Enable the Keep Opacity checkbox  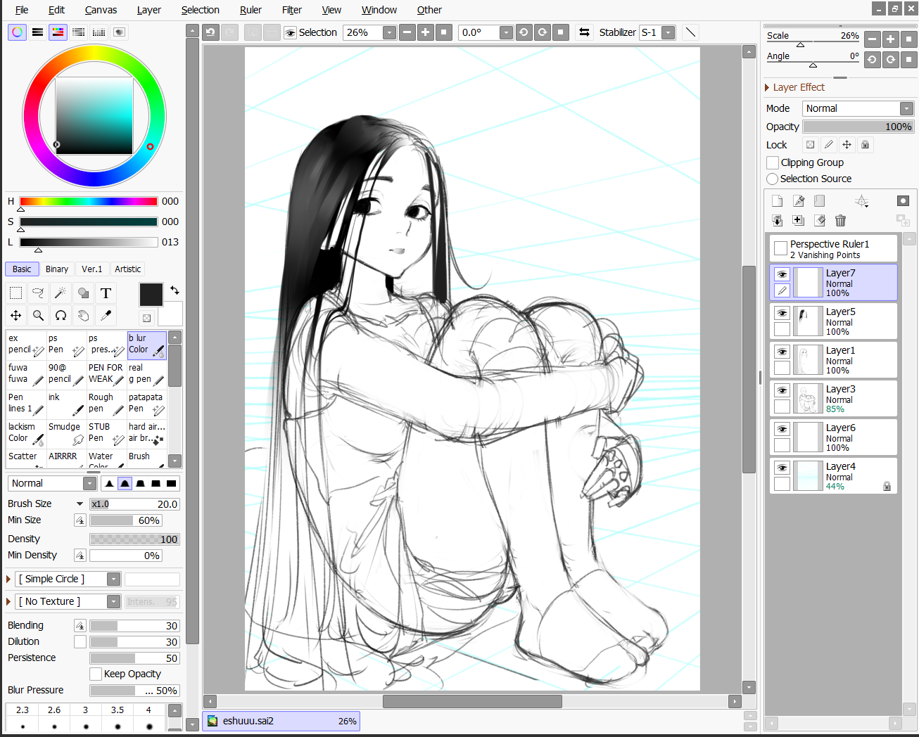pos(96,674)
